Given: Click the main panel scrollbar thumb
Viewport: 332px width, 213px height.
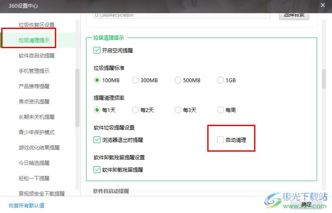Looking at the screenshot, I should (324, 79).
